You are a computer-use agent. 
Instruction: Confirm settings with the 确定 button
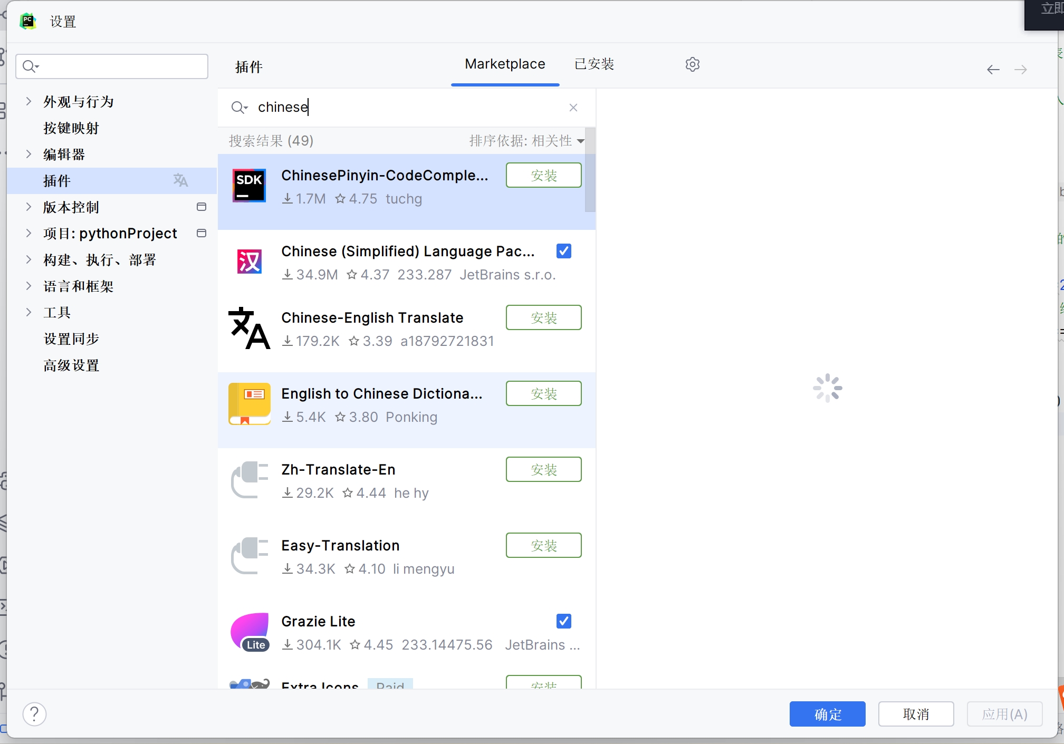827,714
